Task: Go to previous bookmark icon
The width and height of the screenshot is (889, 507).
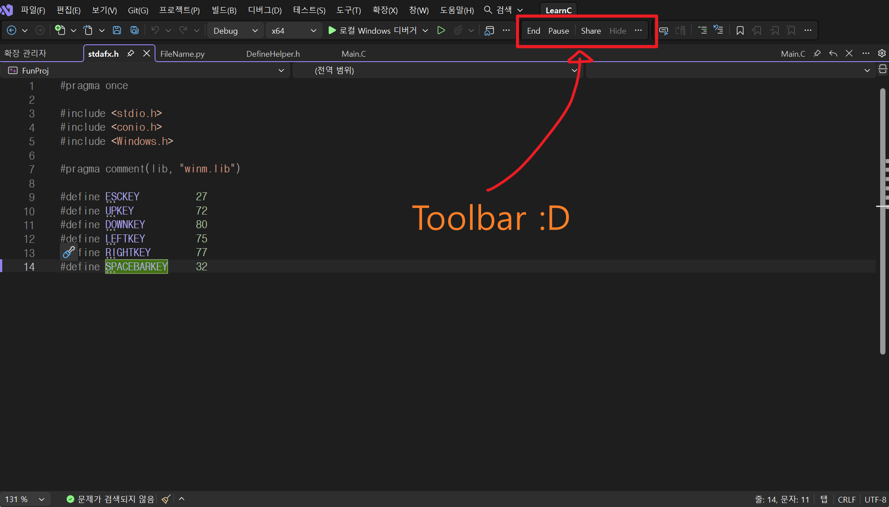Action: click(x=757, y=30)
